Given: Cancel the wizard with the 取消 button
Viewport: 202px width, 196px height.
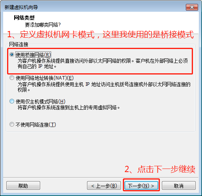Looking at the screenshot, I should coord(179,185).
